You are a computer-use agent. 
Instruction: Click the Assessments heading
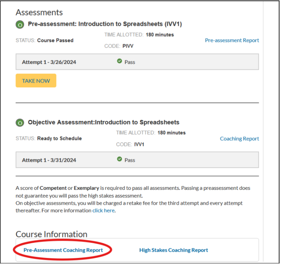(39, 12)
